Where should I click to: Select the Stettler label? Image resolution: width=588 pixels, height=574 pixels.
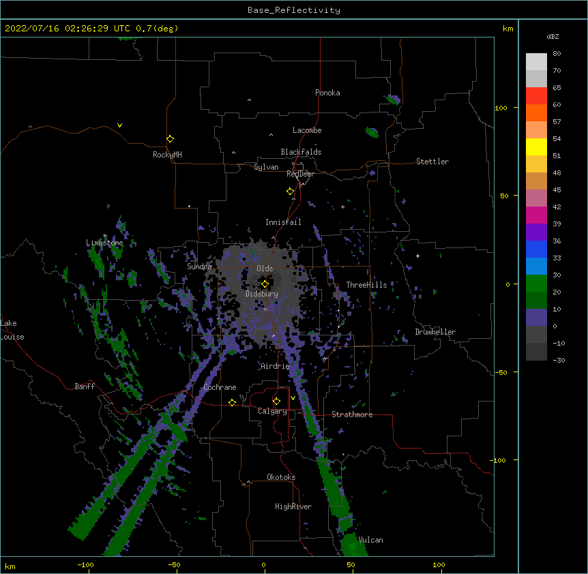coord(432,162)
